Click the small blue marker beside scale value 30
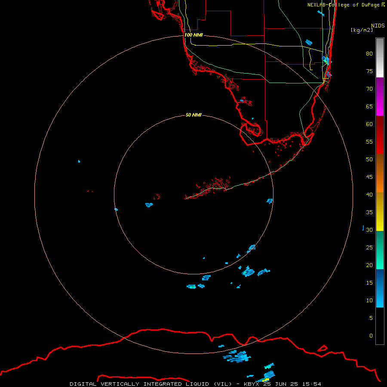The image size is (387, 387). click(363, 228)
